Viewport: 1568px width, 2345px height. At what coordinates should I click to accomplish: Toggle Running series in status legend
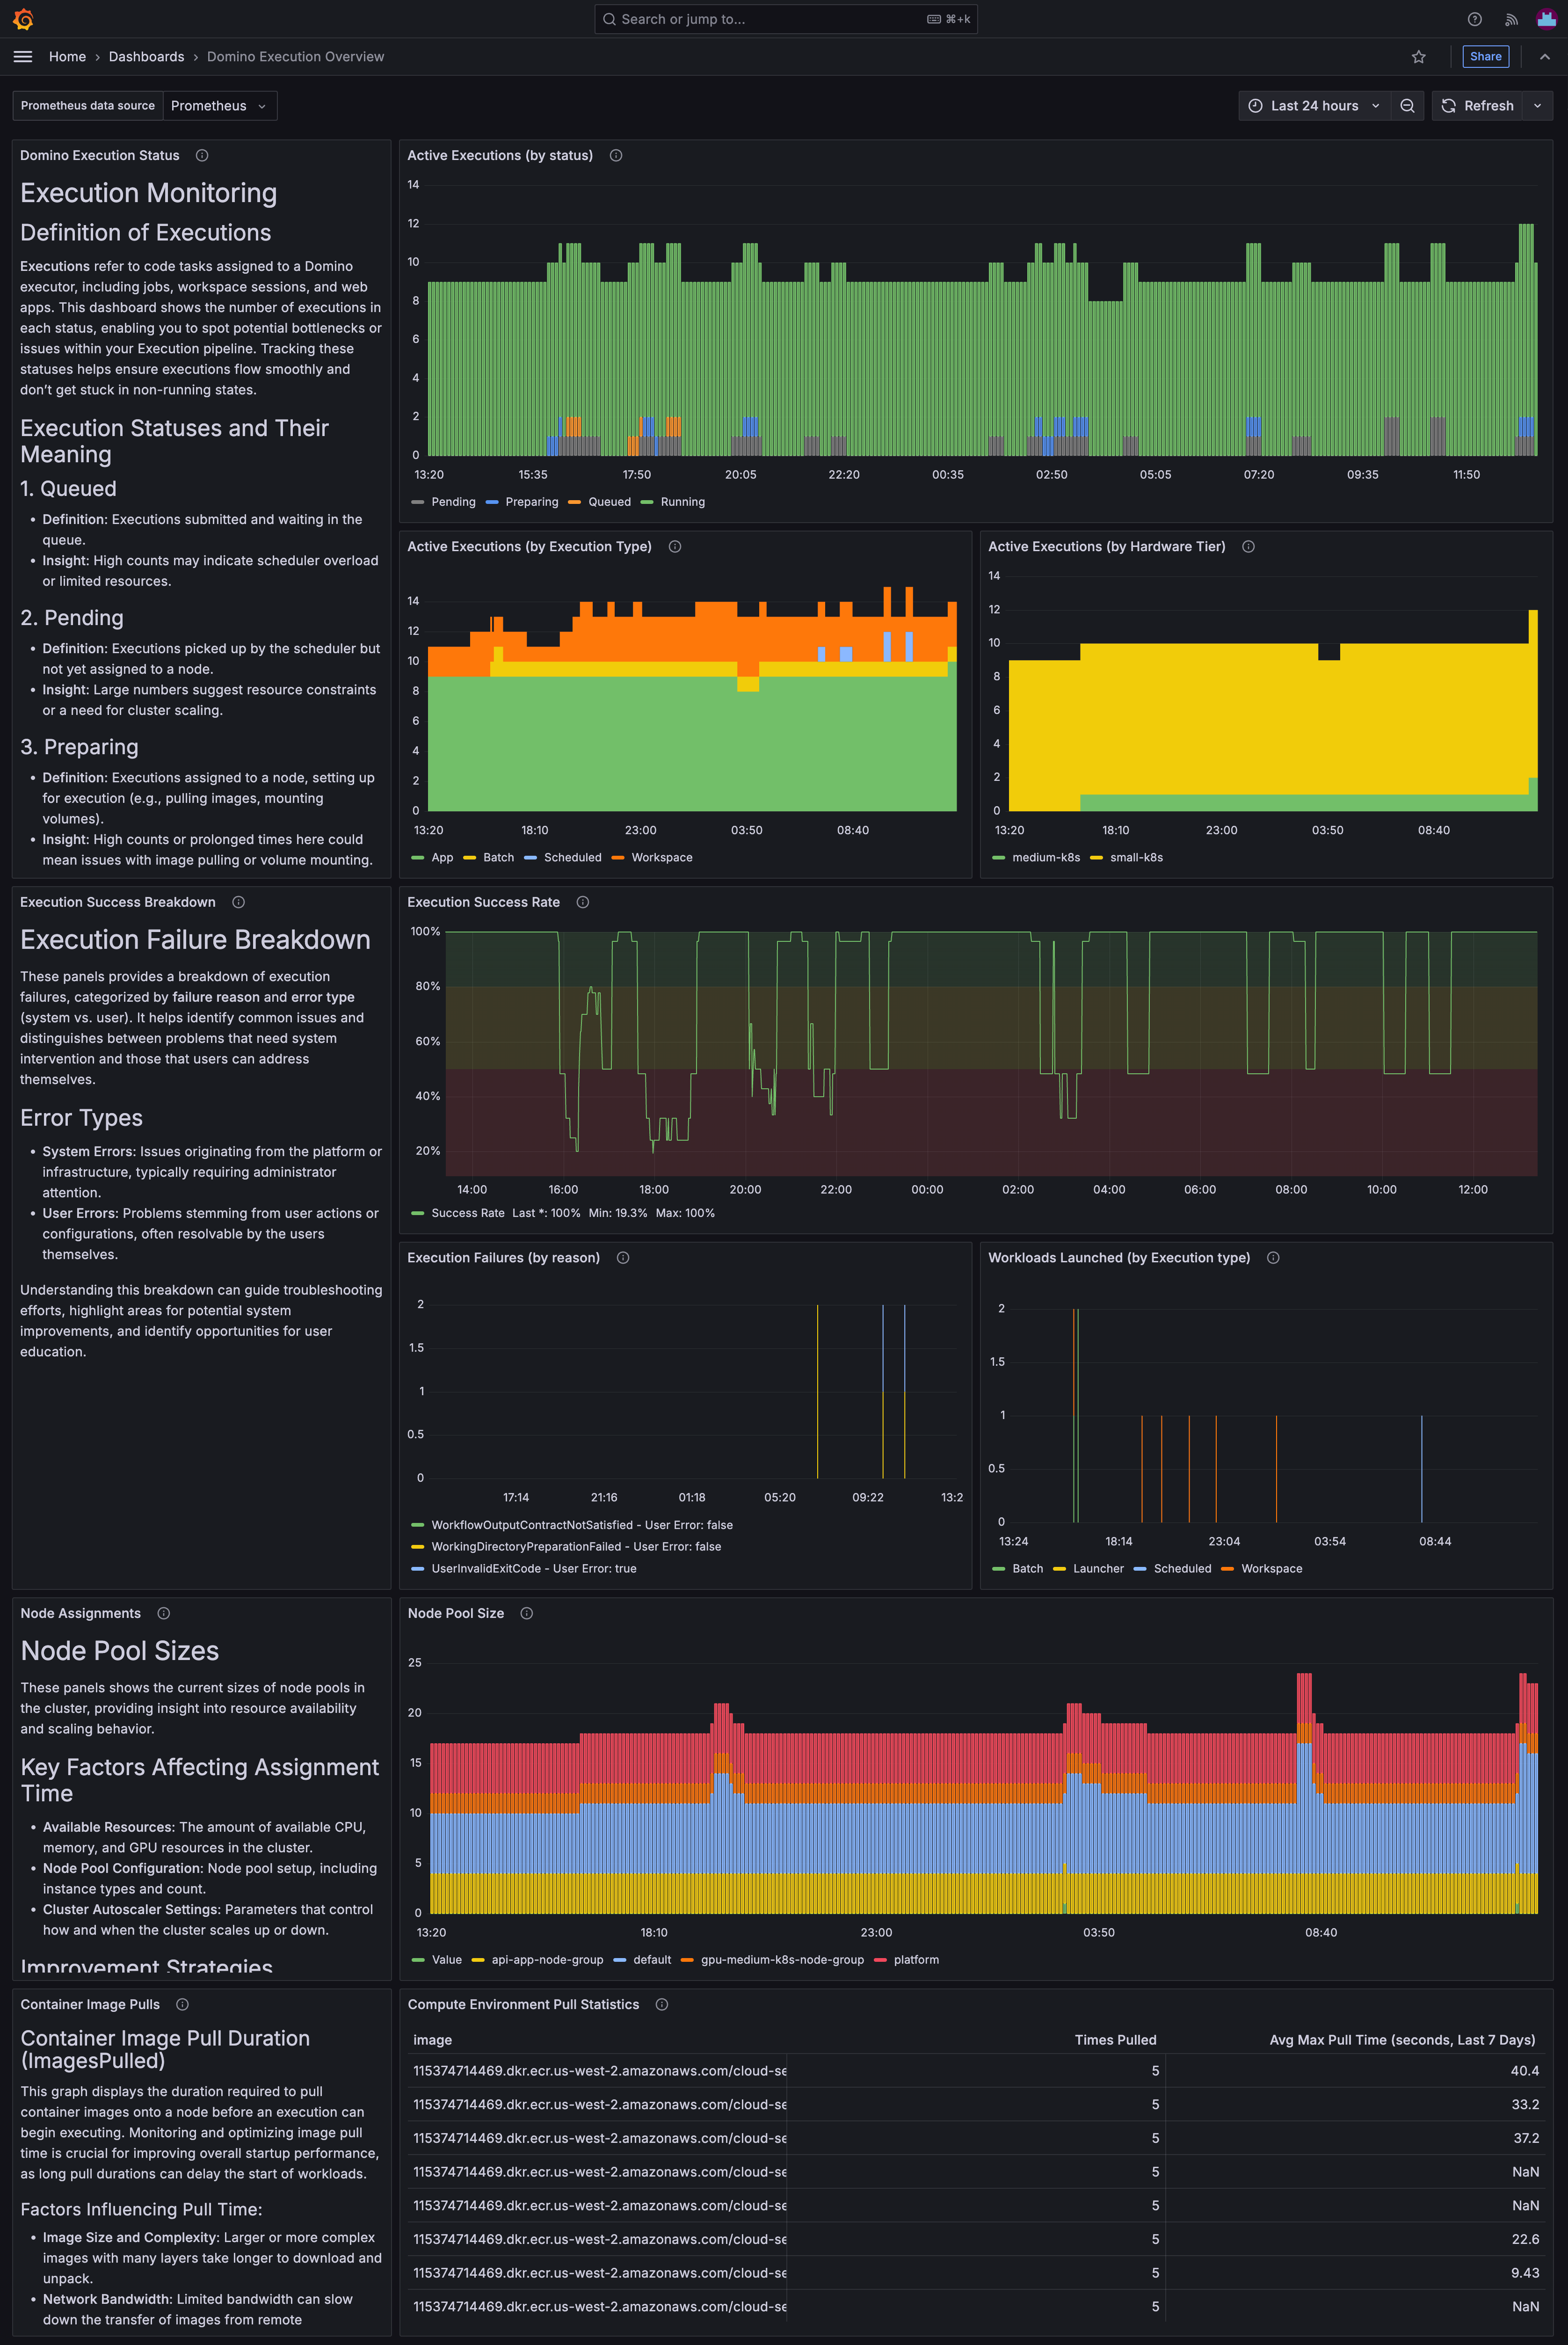(x=683, y=502)
